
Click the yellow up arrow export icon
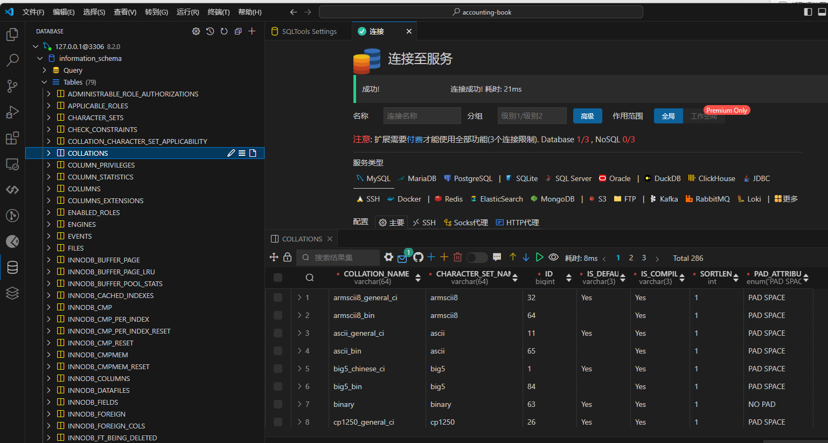point(513,257)
